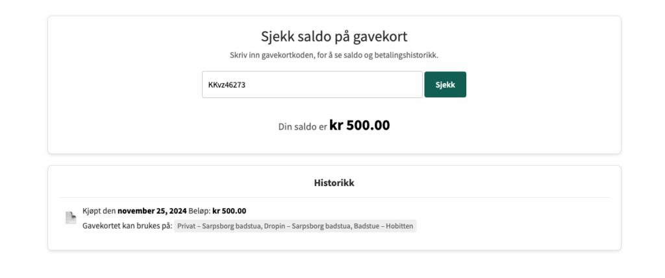Click the Din saldo er label
The width and height of the screenshot is (665, 278).
click(x=303, y=127)
